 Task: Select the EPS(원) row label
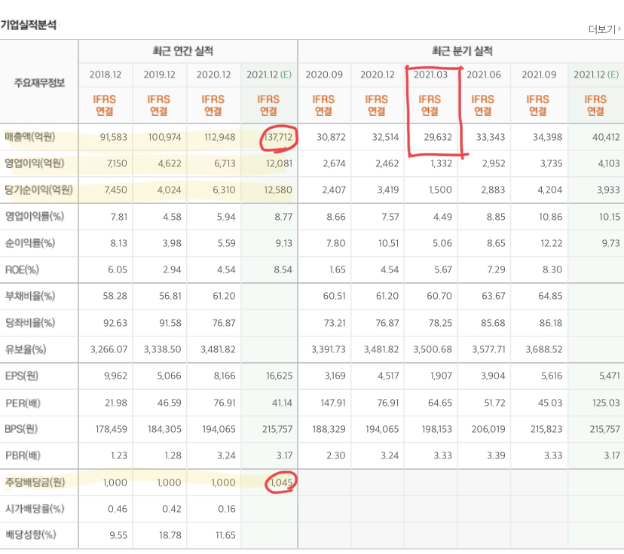pos(22,376)
